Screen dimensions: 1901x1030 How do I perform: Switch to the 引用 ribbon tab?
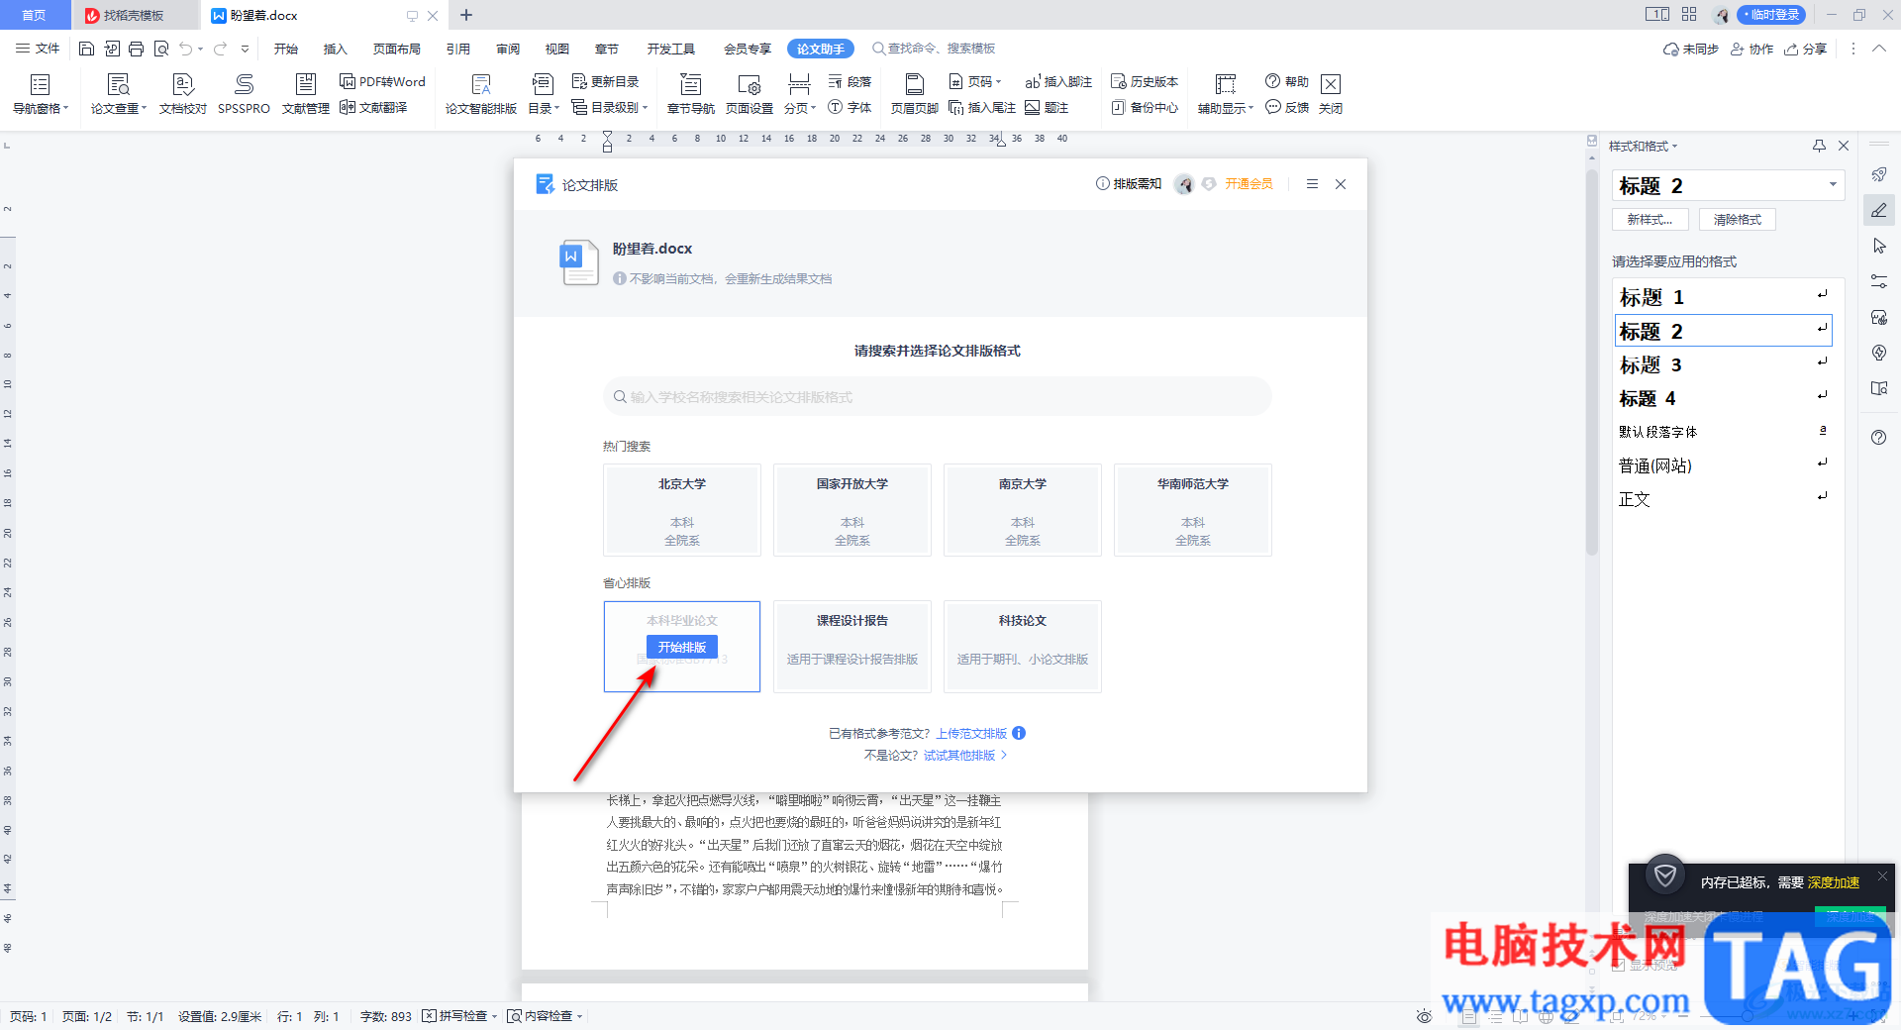pyautogui.click(x=458, y=49)
